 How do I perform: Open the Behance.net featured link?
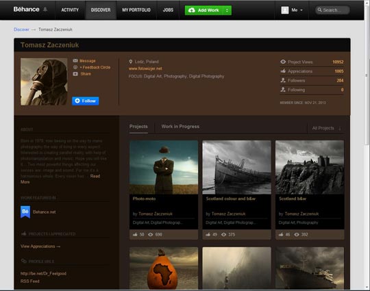[45, 212]
